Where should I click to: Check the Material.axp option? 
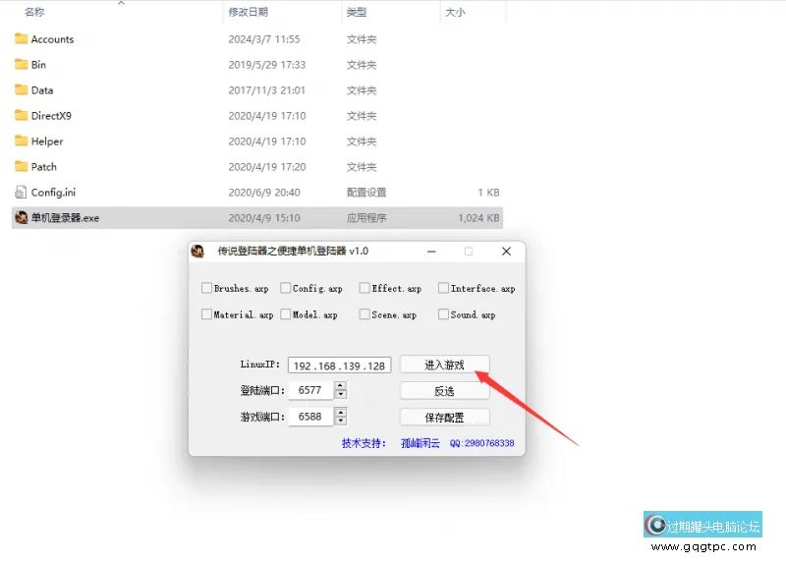tap(206, 314)
